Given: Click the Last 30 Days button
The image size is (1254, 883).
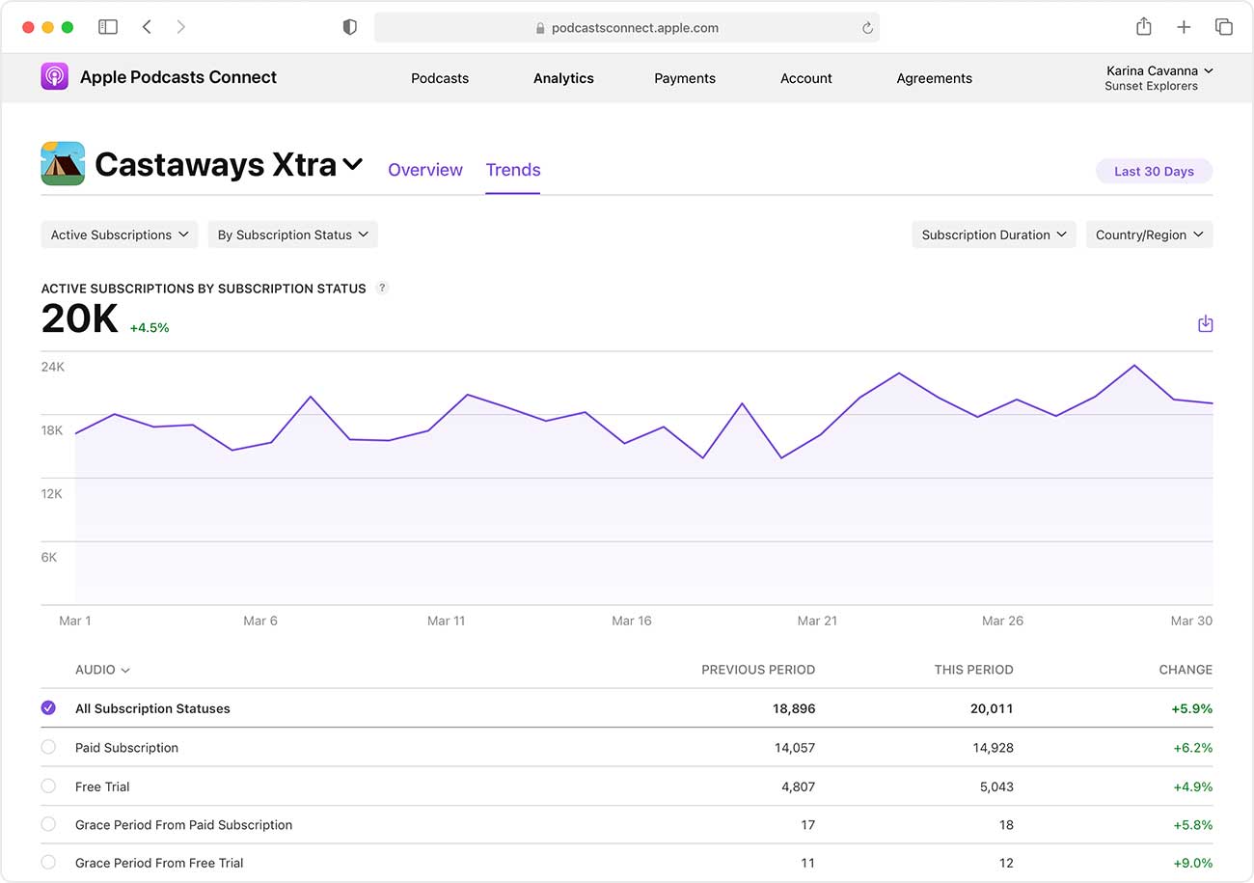Looking at the screenshot, I should (1154, 171).
